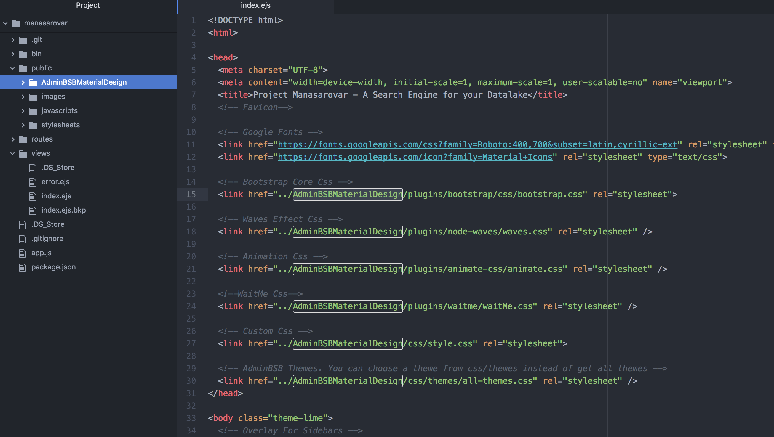Collapse the manasarovar root folder chevron

5,23
